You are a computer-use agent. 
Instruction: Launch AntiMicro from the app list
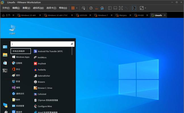40,57
